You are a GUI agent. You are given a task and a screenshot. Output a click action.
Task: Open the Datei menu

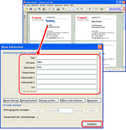[28, 5]
